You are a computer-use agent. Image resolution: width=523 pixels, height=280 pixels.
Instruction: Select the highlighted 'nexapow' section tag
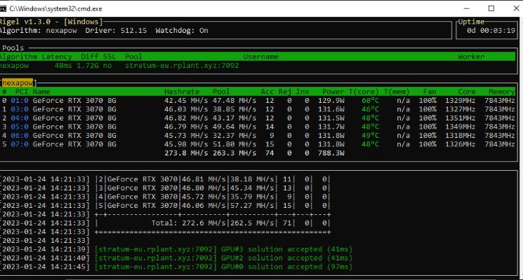click(18, 83)
